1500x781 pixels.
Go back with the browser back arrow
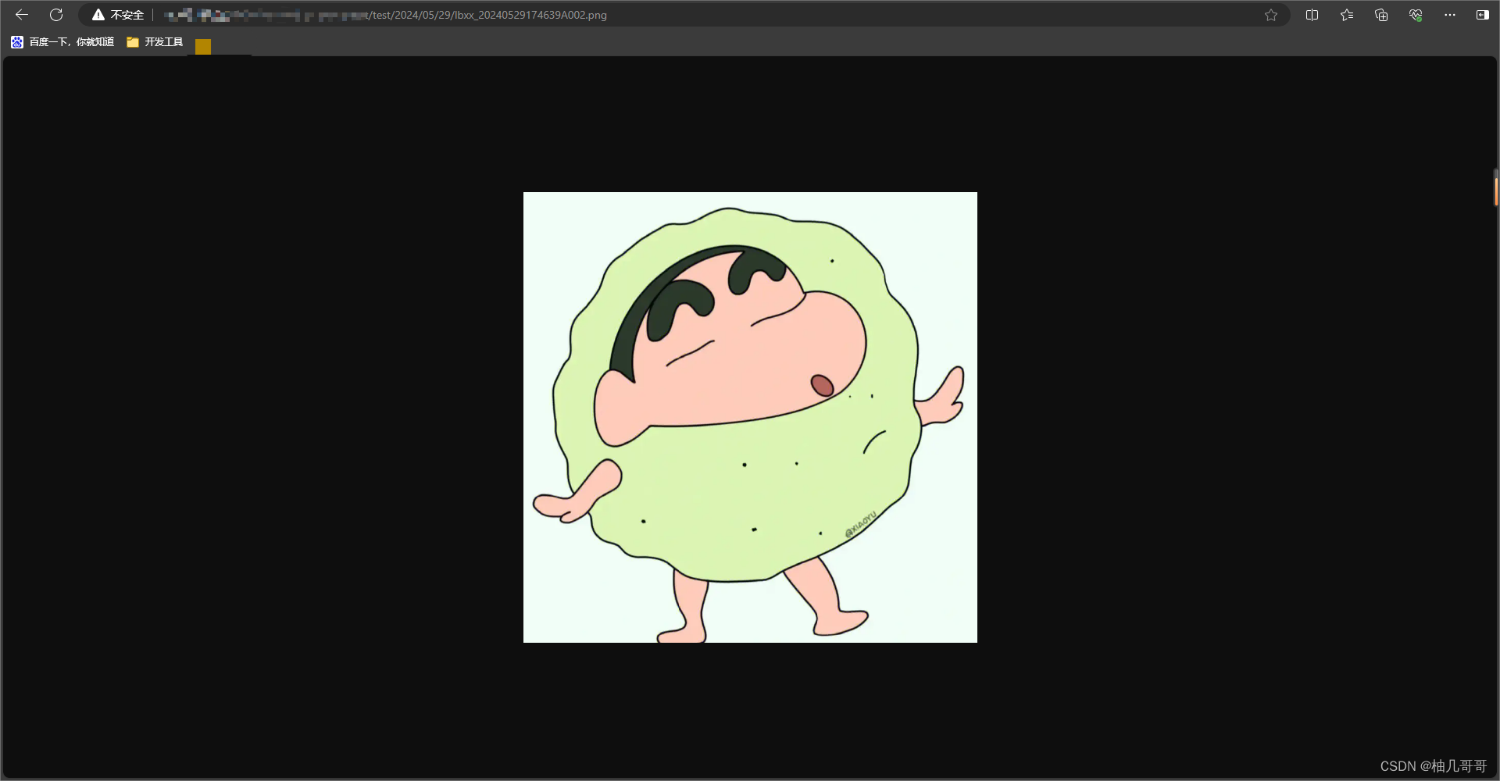click(22, 15)
